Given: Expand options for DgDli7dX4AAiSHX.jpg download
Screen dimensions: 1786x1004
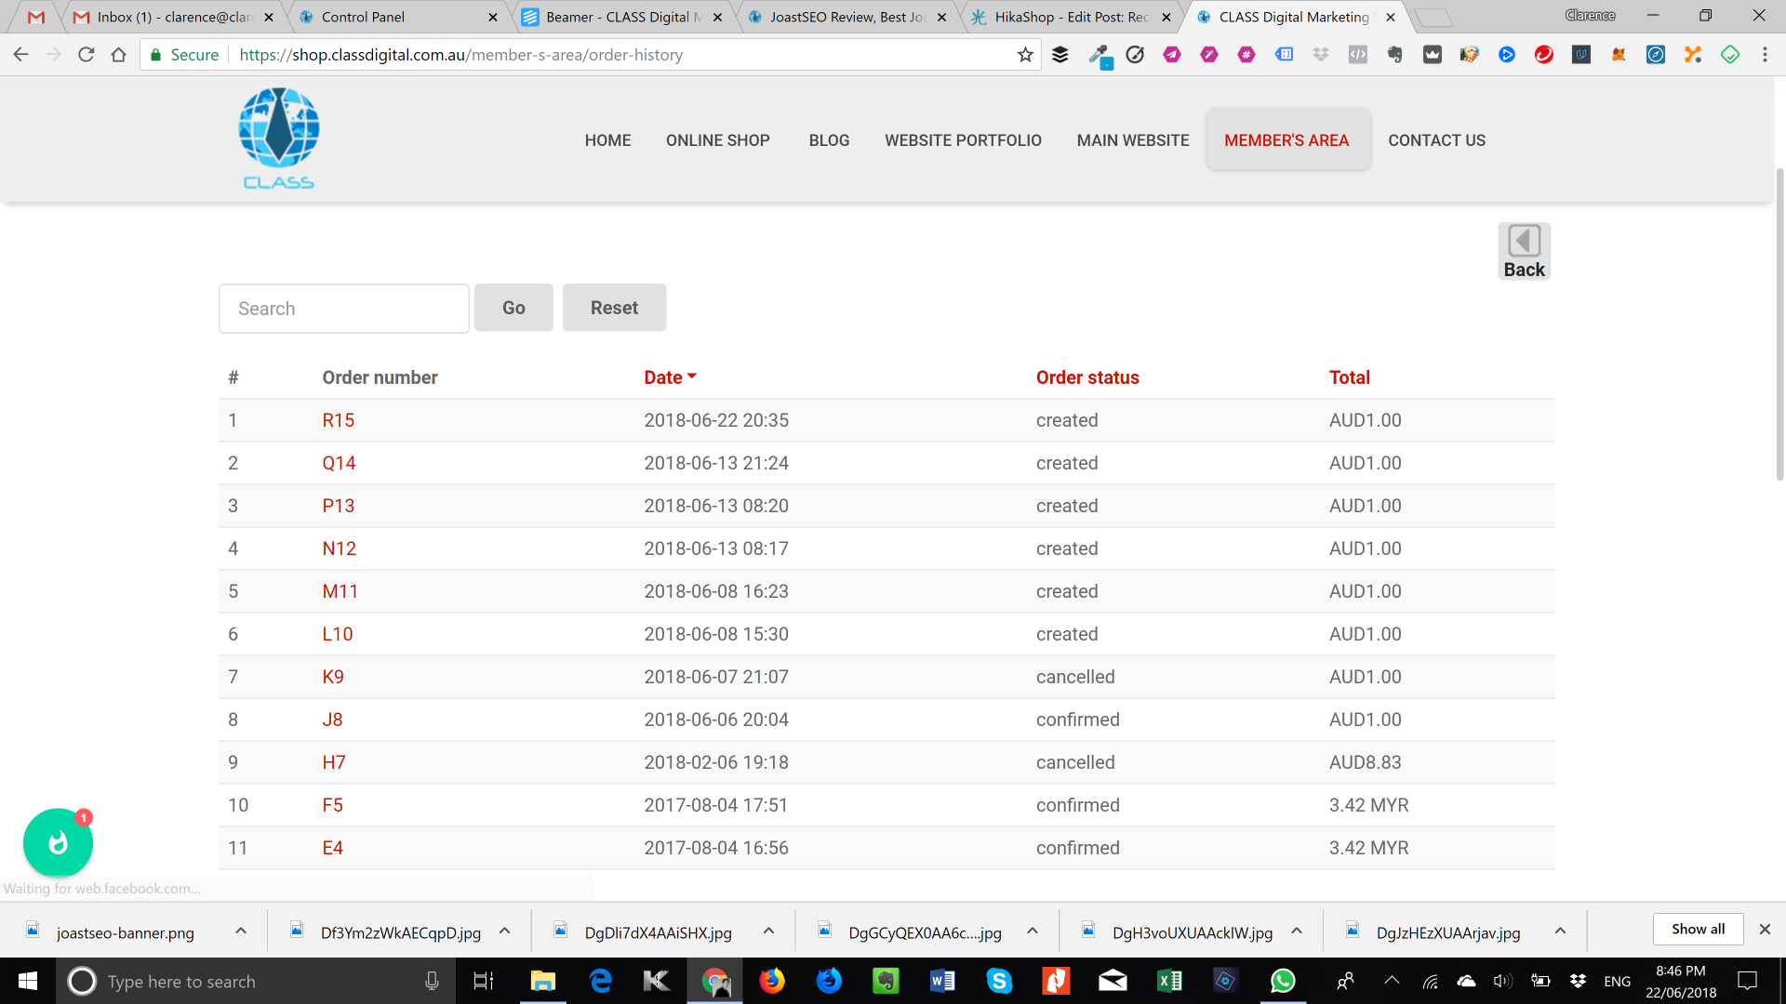Looking at the screenshot, I should (x=768, y=931).
